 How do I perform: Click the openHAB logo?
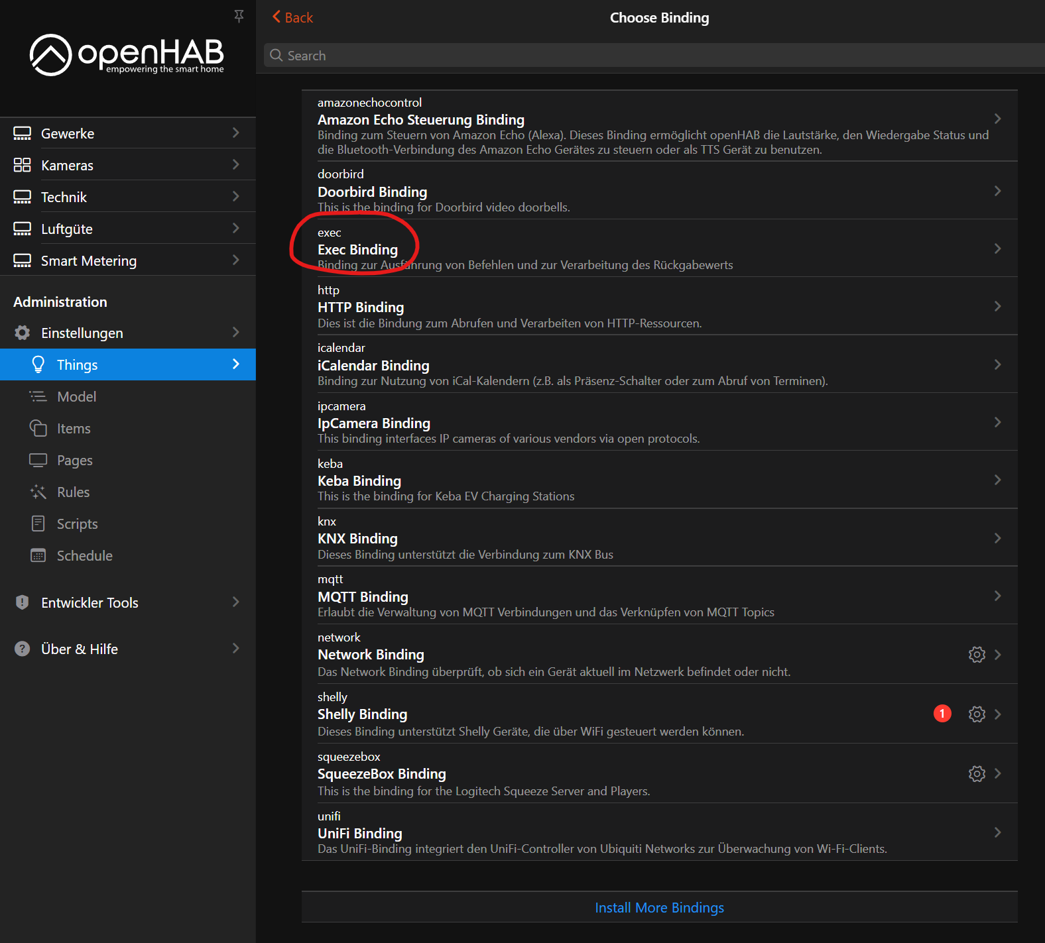click(127, 54)
